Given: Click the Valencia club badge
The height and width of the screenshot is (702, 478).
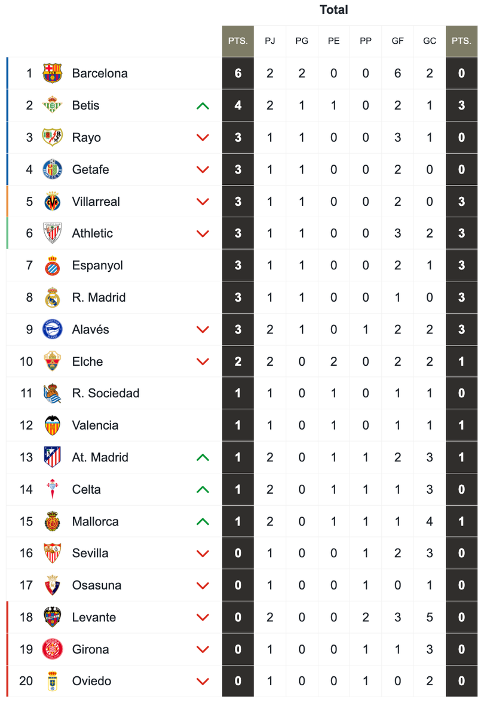Looking at the screenshot, I should tap(53, 426).
